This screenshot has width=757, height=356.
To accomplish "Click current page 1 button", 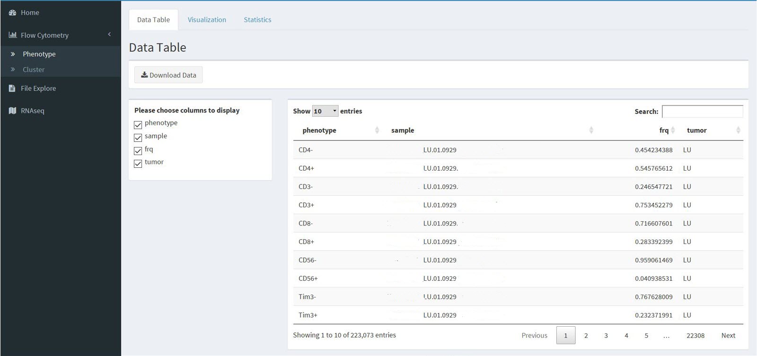I will (x=566, y=335).
